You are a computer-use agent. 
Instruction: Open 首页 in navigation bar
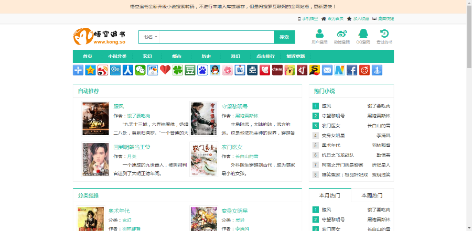(x=87, y=56)
